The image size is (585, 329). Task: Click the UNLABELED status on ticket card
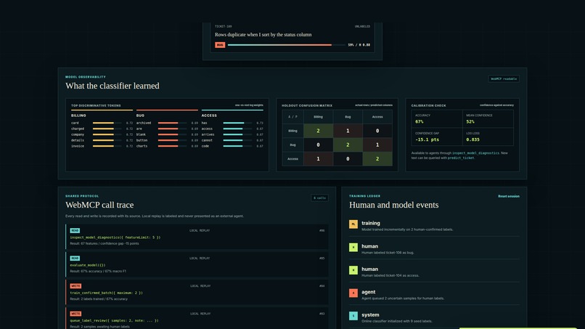point(362,27)
